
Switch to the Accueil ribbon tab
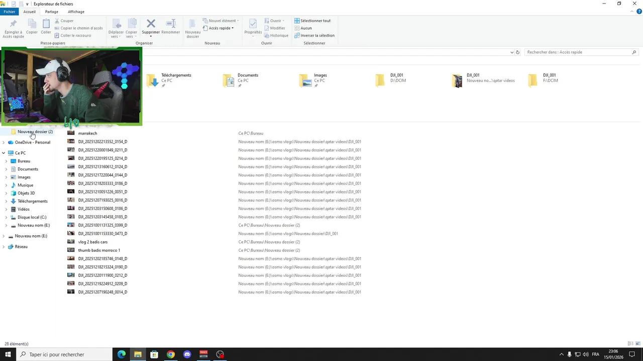pos(29,12)
